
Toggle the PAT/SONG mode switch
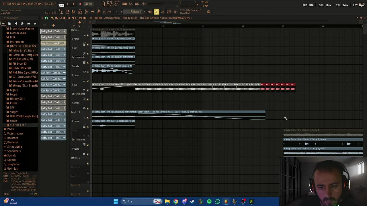click(61, 4)
